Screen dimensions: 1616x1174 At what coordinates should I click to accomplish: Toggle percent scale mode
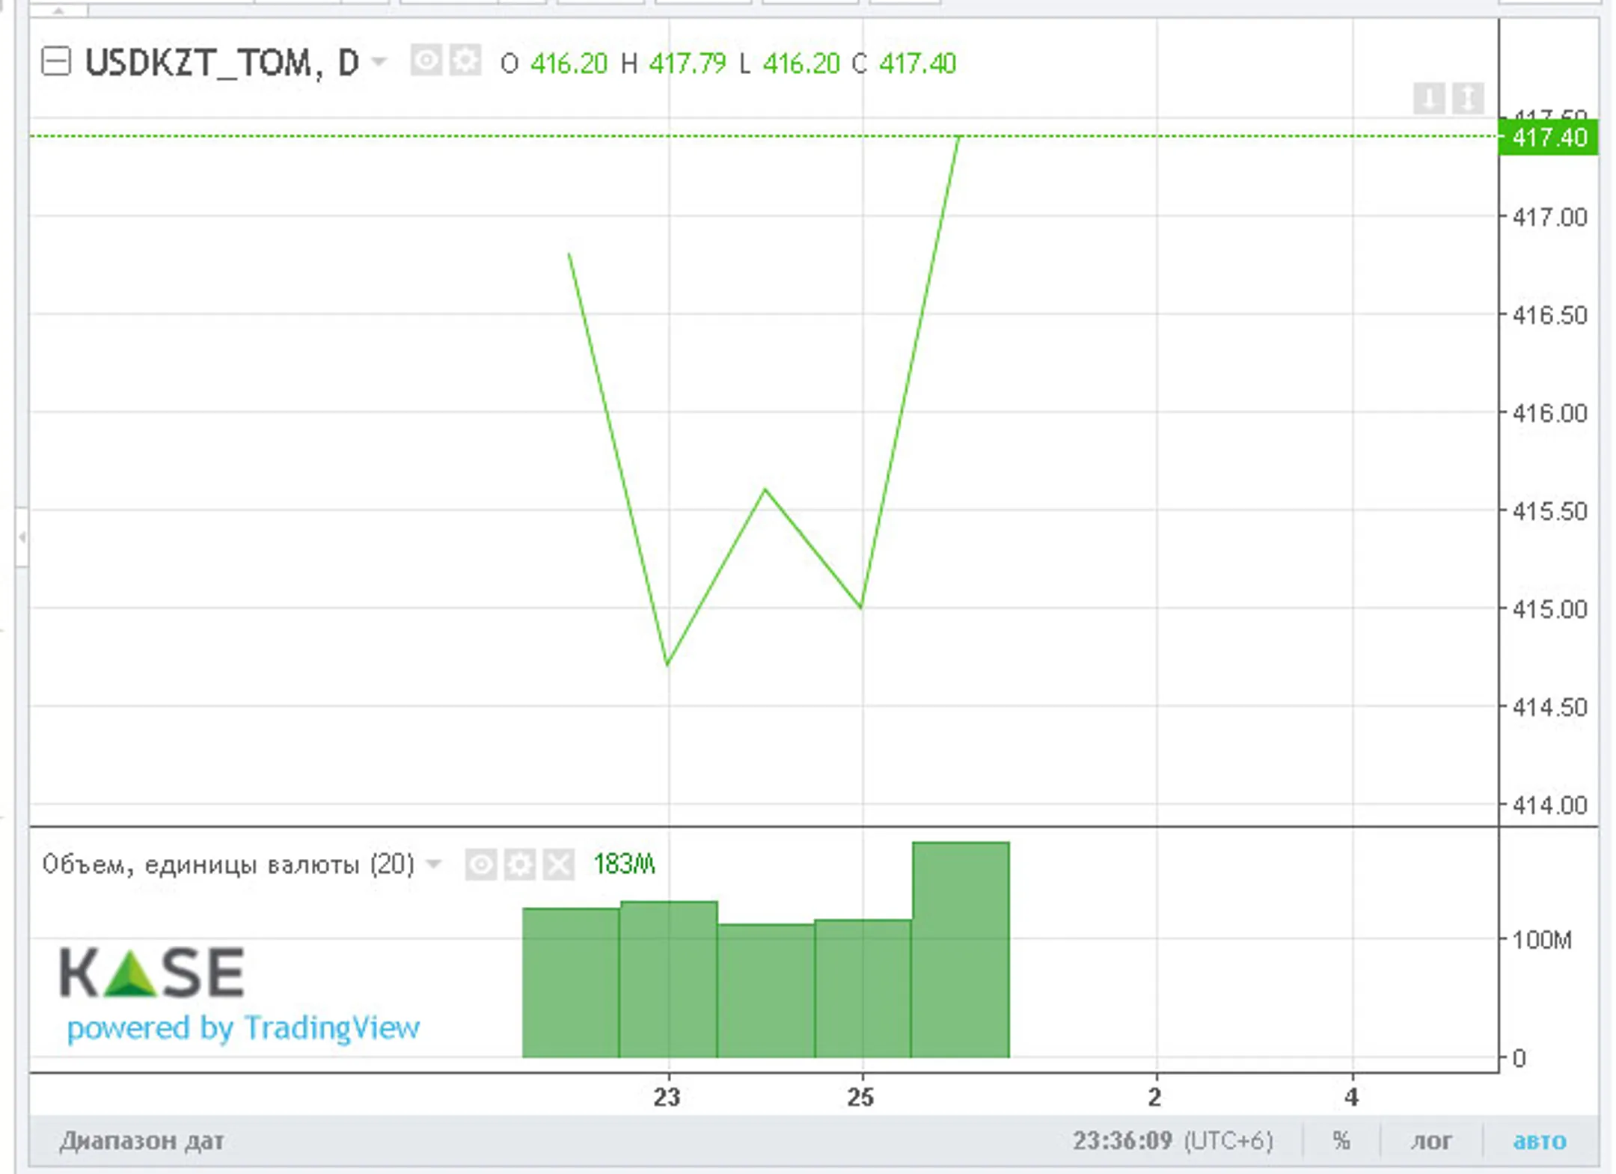pyautogui.click(x=1341, y=1141)
